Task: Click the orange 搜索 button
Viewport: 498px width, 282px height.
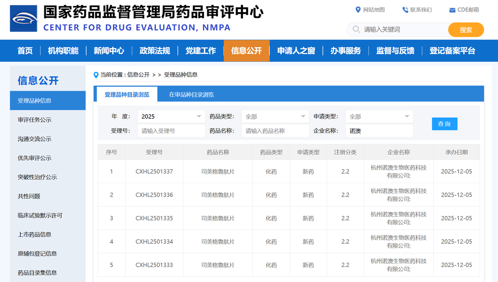Action: (x=466, y=30)
